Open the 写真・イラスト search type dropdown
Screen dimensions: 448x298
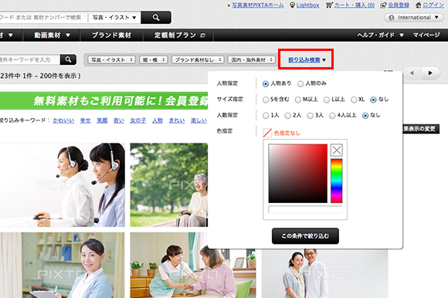(x=114, y=18)
